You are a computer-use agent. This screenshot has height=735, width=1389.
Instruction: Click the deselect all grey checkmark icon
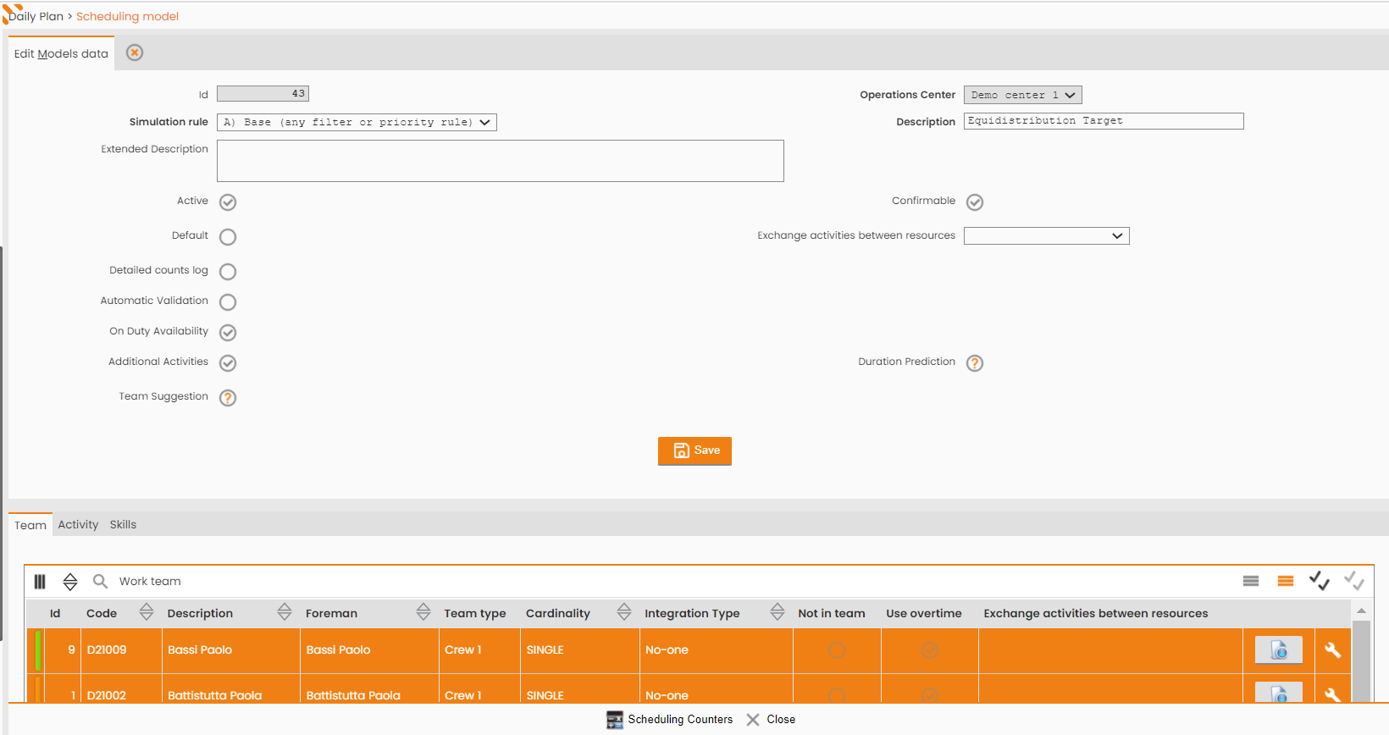(1354, 581)
